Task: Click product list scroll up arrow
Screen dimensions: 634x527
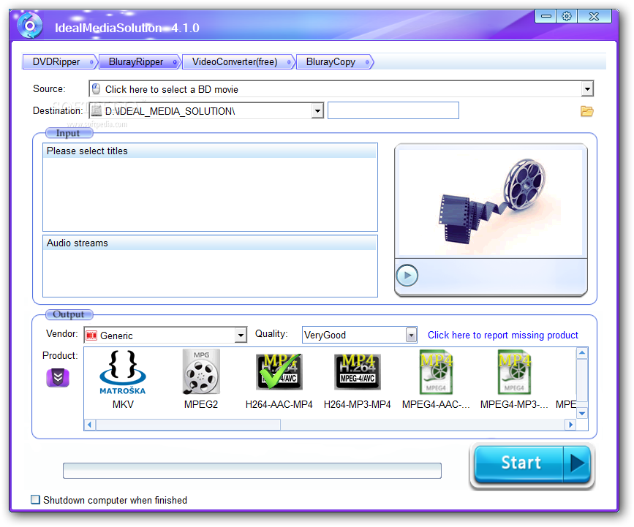Action: [x=582, y=353]
